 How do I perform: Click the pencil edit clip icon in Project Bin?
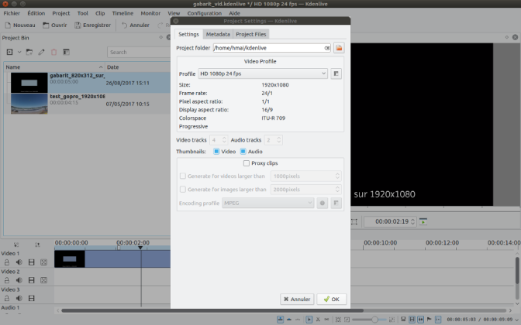pos(41,52)
